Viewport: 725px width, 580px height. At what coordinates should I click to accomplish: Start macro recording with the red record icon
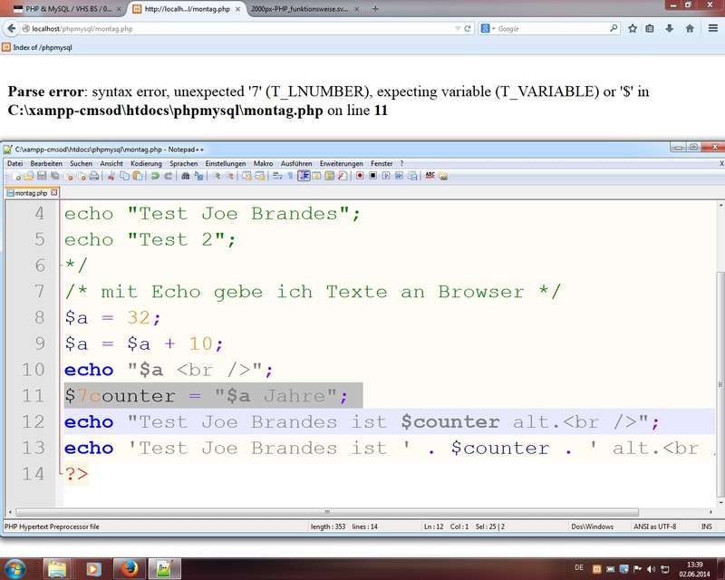pos(360,176)
